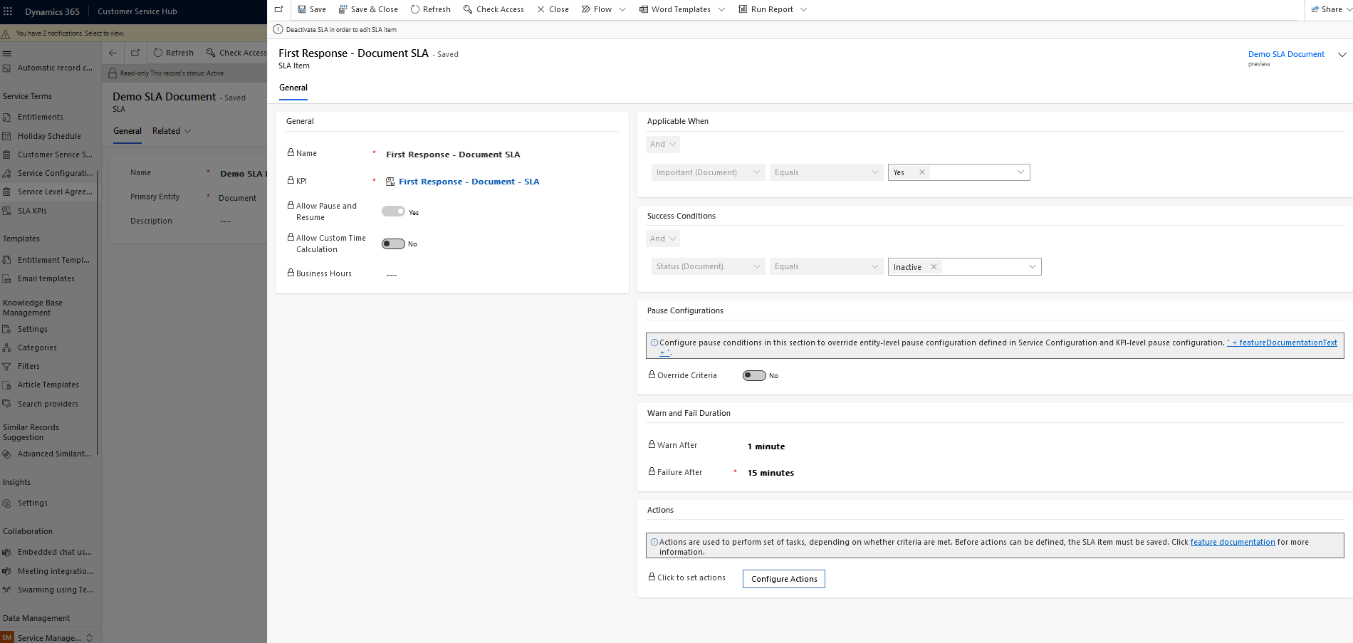Click Refresh in the background SLA form
This screenshot has height=643, width=1353.
[174, 53]
